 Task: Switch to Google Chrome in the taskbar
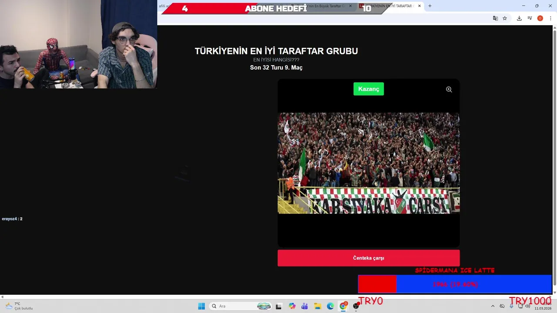pyautogui.click(x=343, y=306)
